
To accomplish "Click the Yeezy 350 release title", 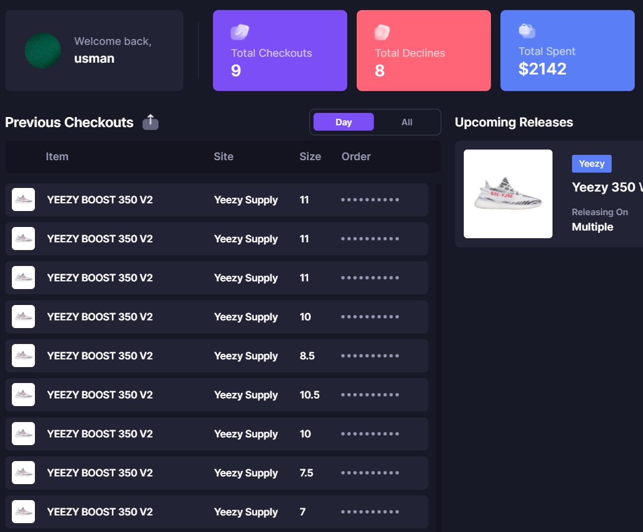I will click(608, 187).
